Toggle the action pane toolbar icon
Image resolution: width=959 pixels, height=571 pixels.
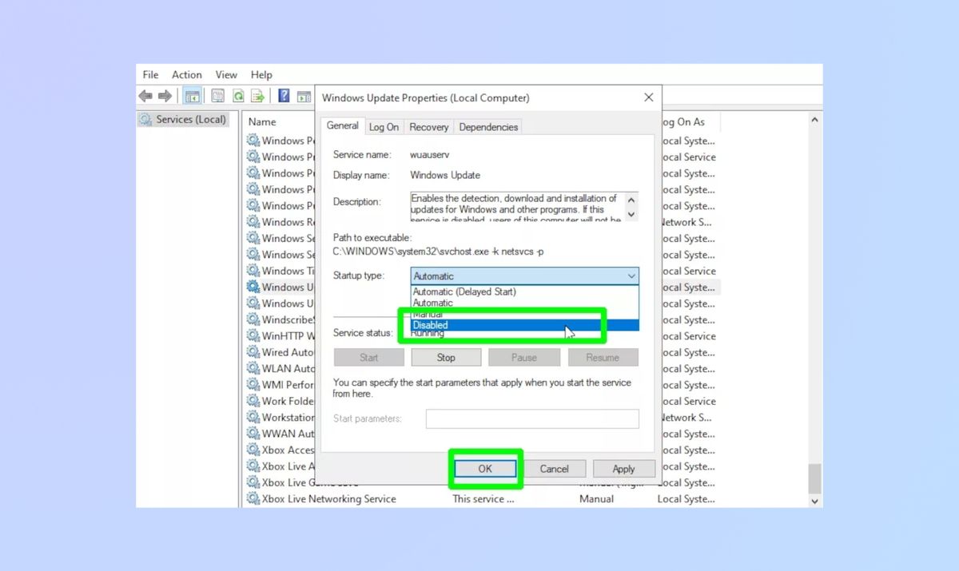tap(304, 95)
